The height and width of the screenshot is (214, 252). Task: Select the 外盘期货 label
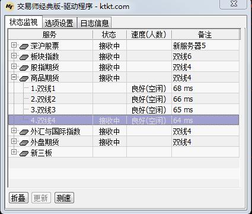(45, 142)
